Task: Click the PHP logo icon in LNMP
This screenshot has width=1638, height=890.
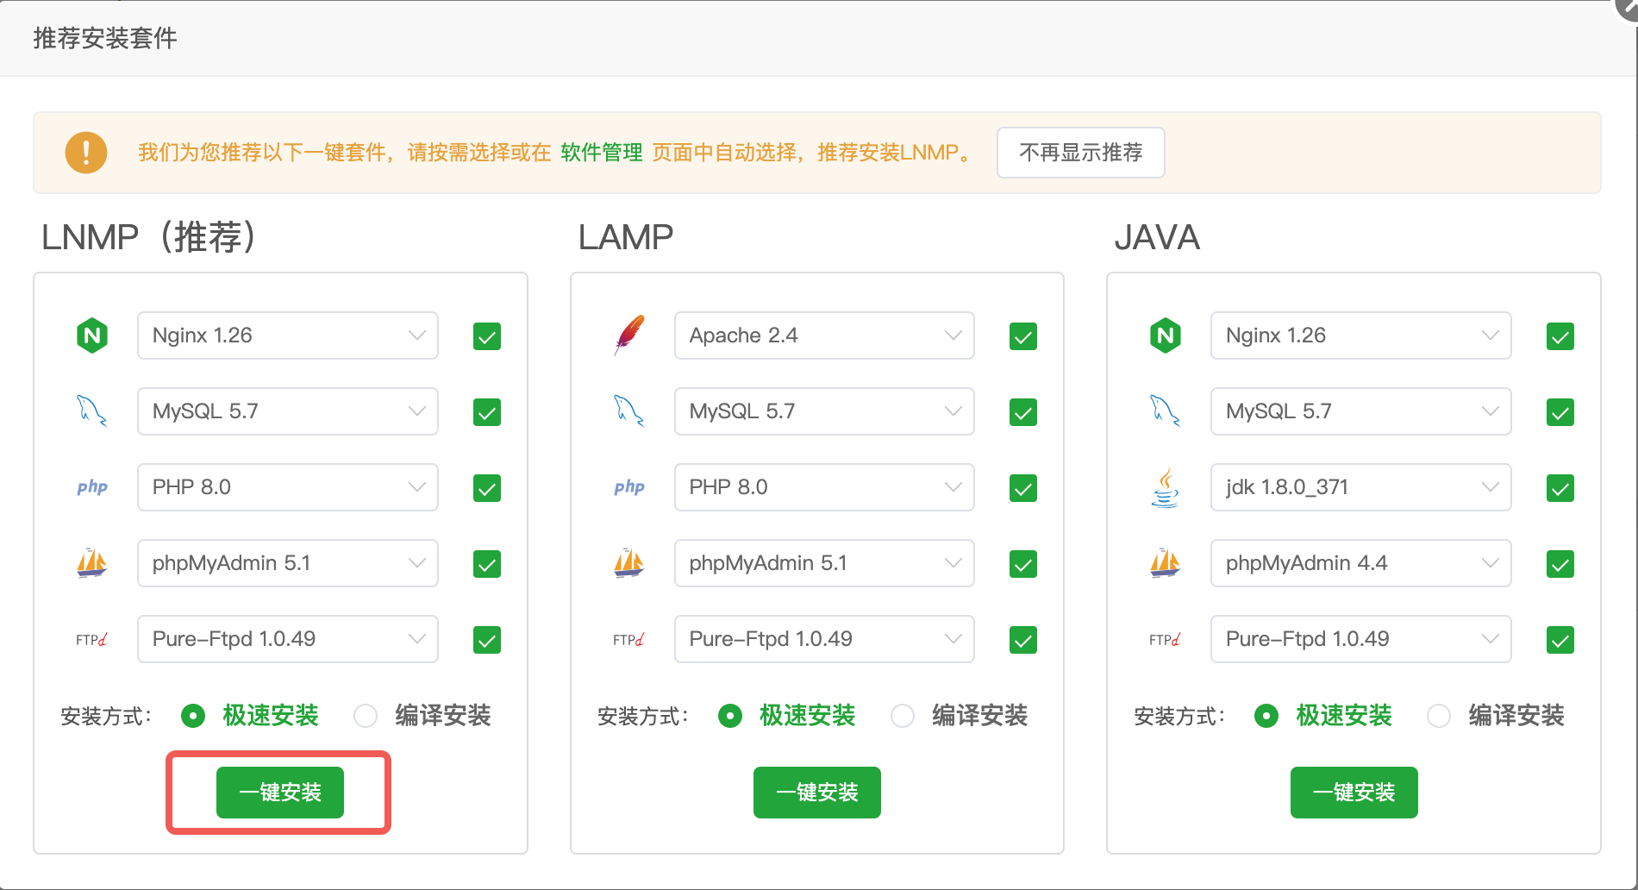Action: coord(92,487)
